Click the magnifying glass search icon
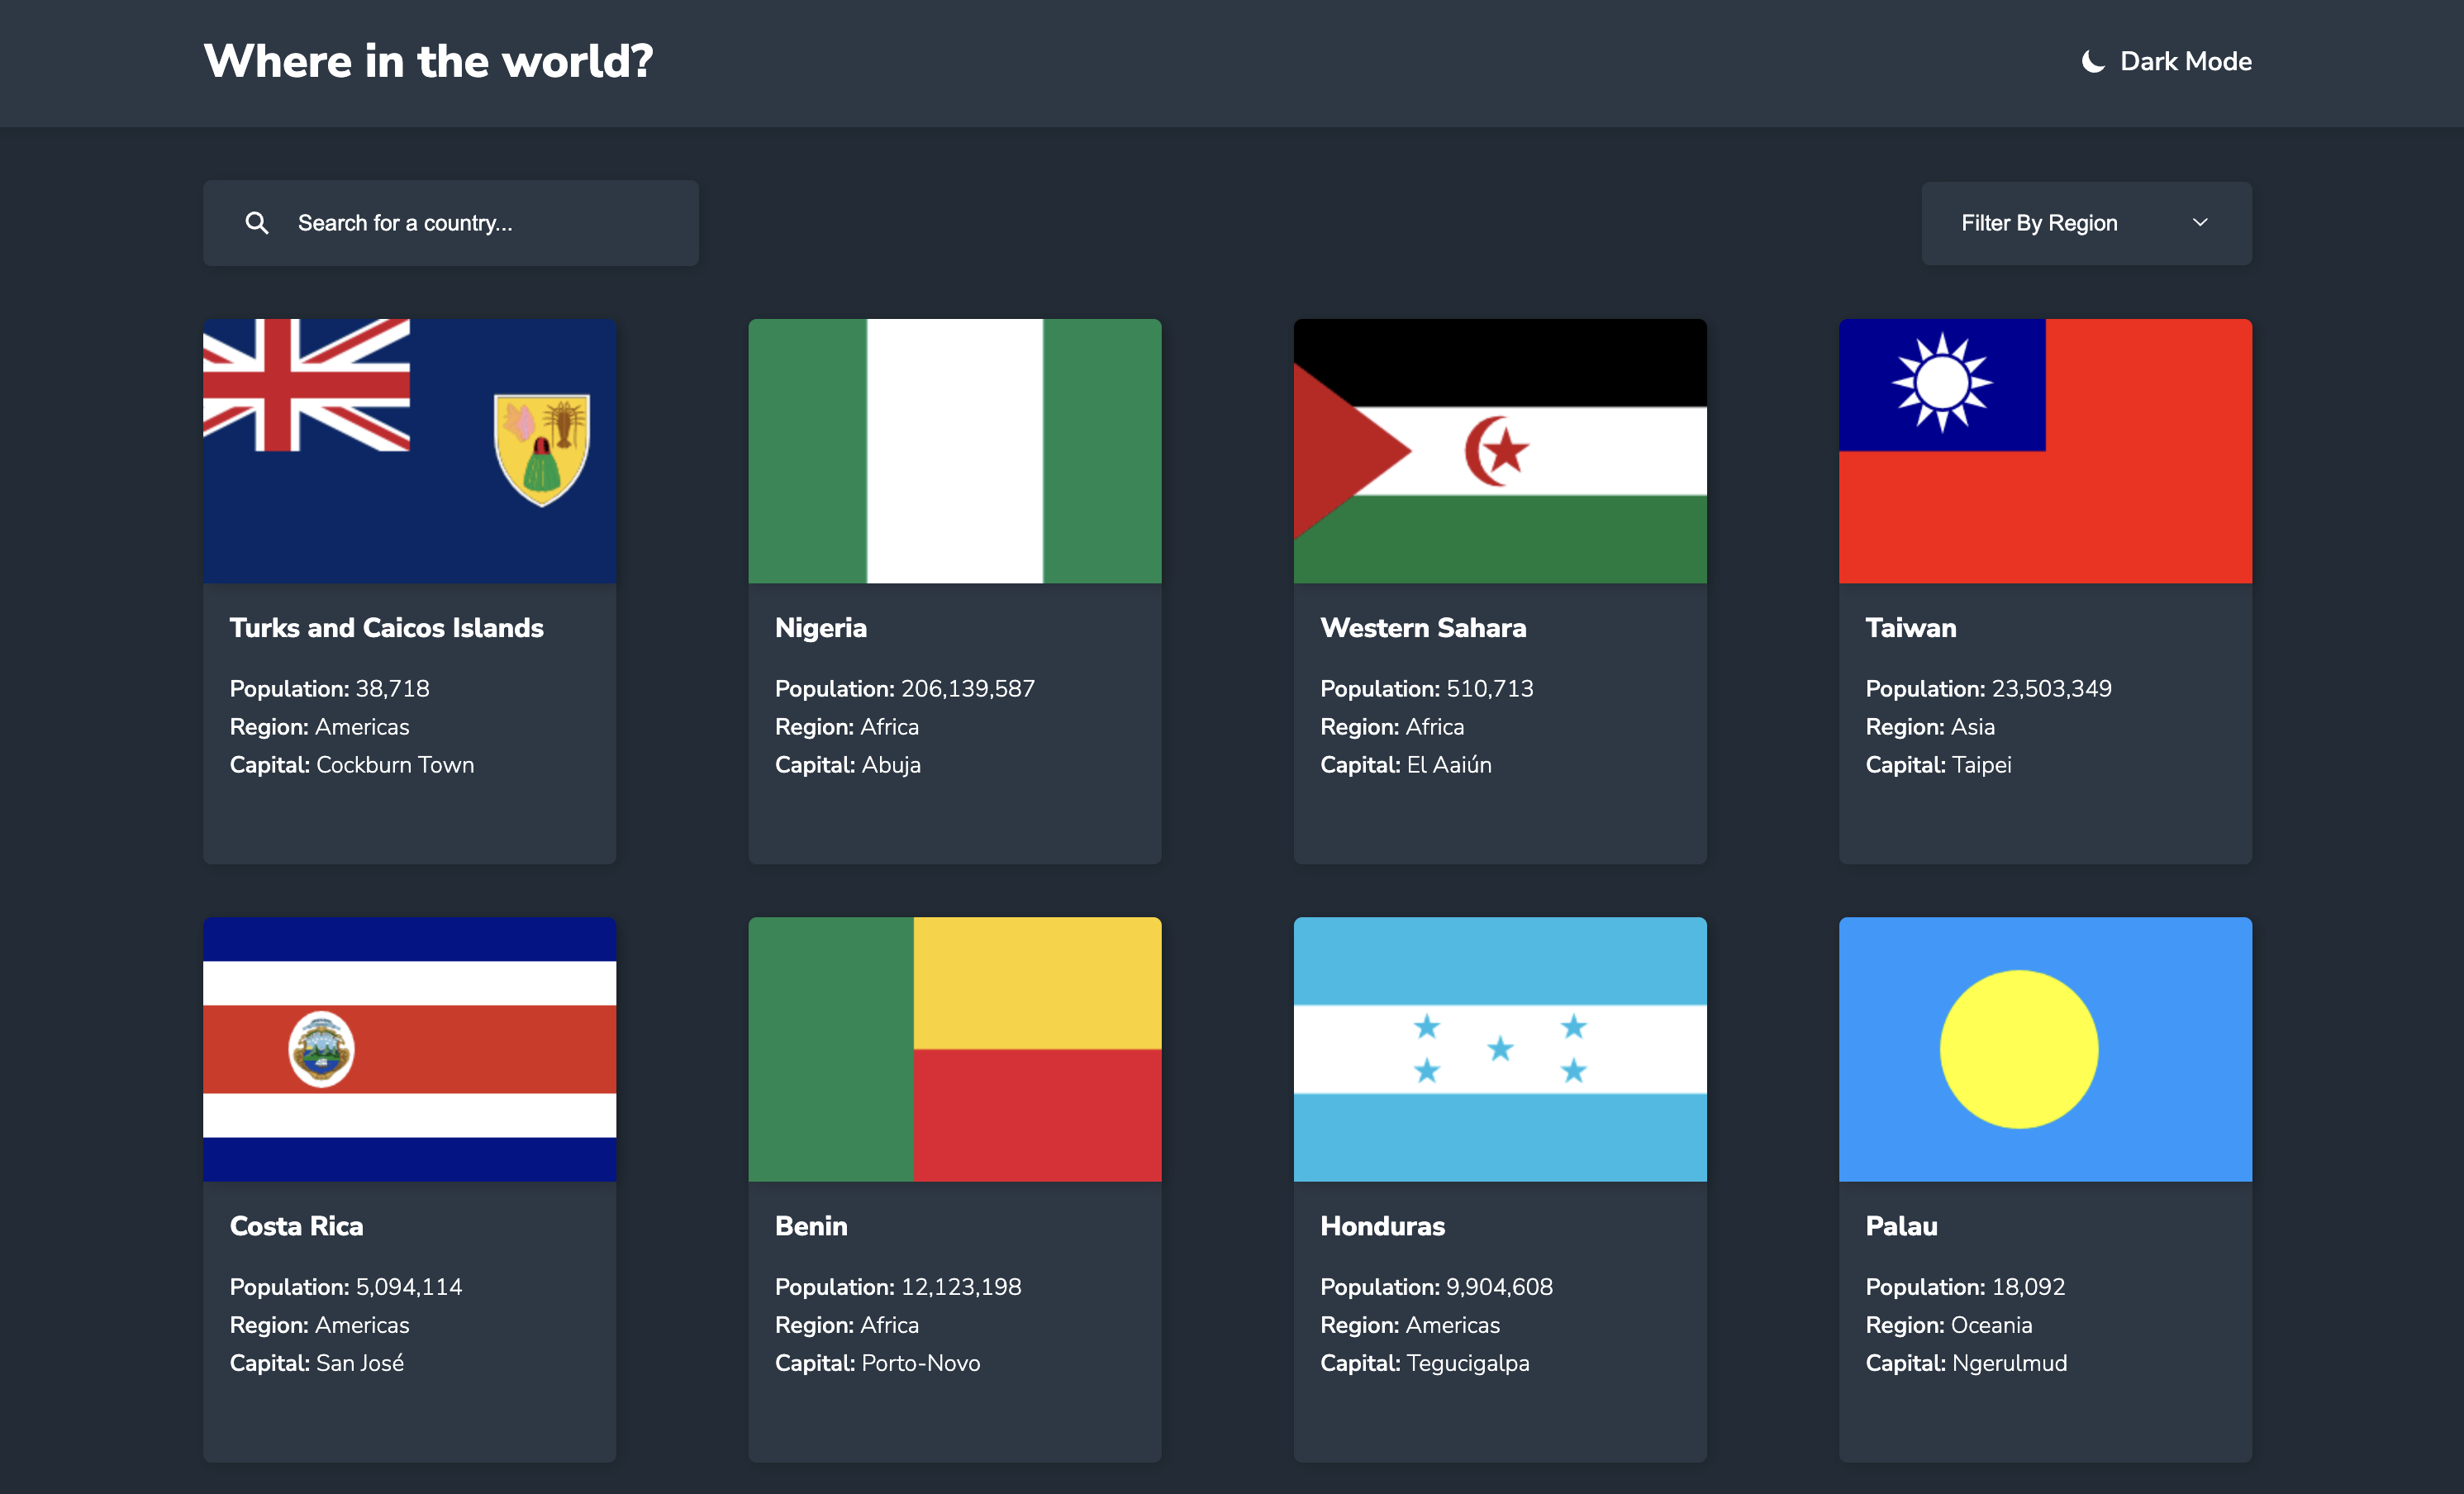This screenshot has width=2464, height=1494. pos(257,223)
